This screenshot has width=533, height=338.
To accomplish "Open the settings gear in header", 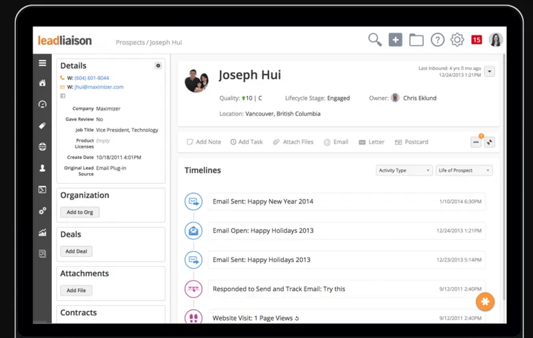I will pyautogui.click(x=457, y=40).
